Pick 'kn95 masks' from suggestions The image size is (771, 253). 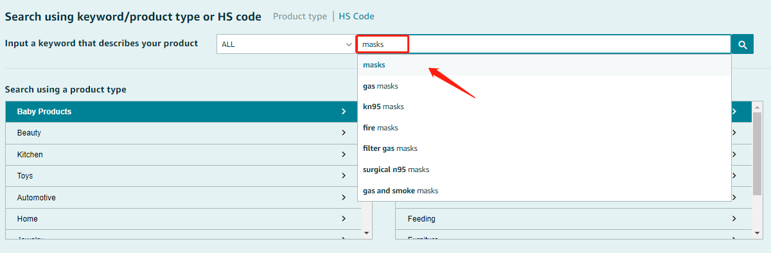point(544,107)
